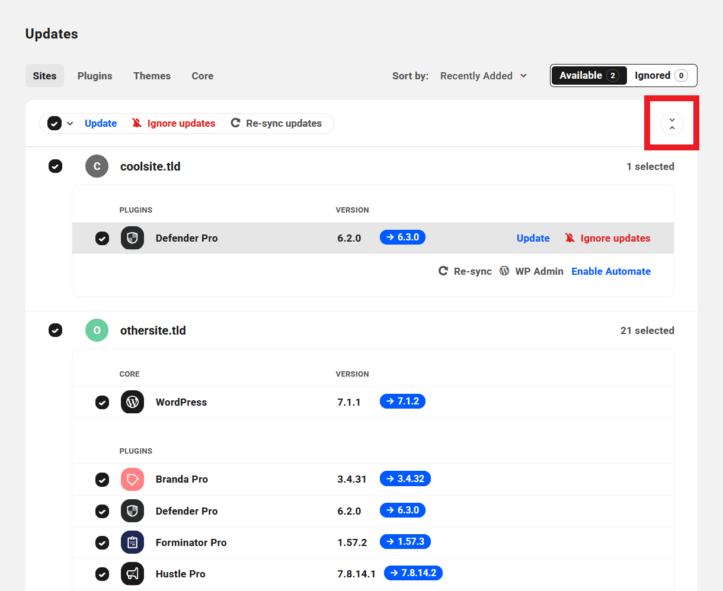Click the Branda Pro plugin icon
Image resolution: width=723 pixels, height=591 pixels.
tap(132, 479)
